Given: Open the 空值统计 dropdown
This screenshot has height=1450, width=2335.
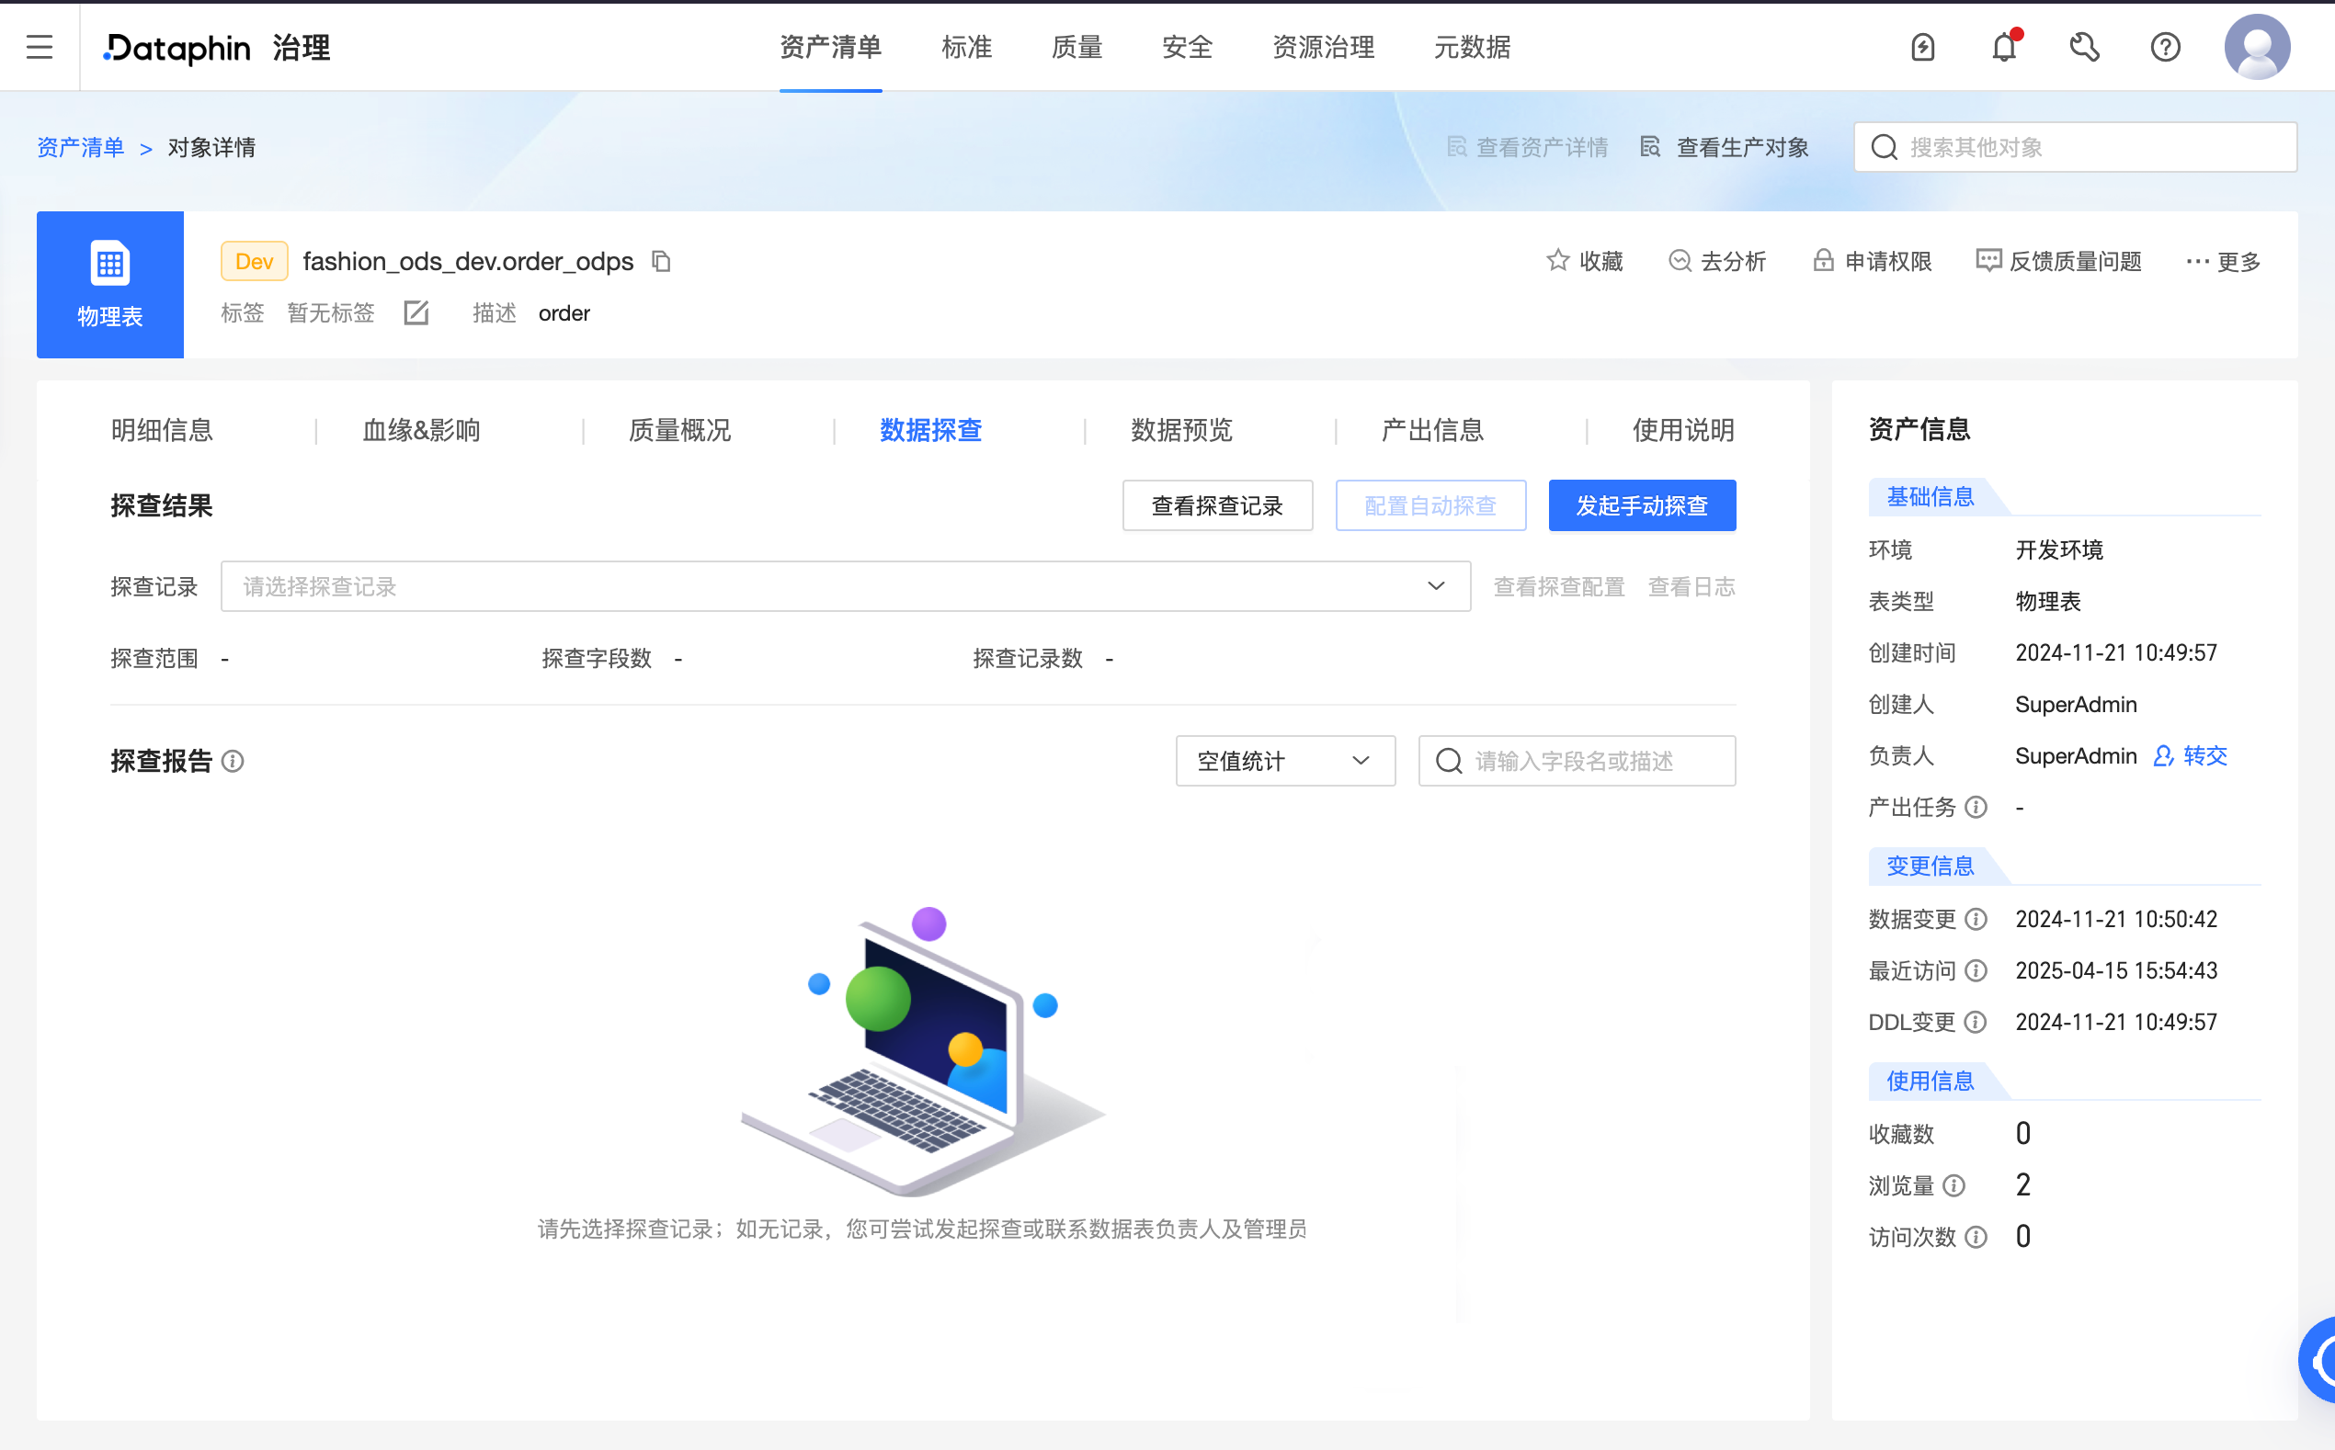Looking at the screenshot, I should 1284,761.
